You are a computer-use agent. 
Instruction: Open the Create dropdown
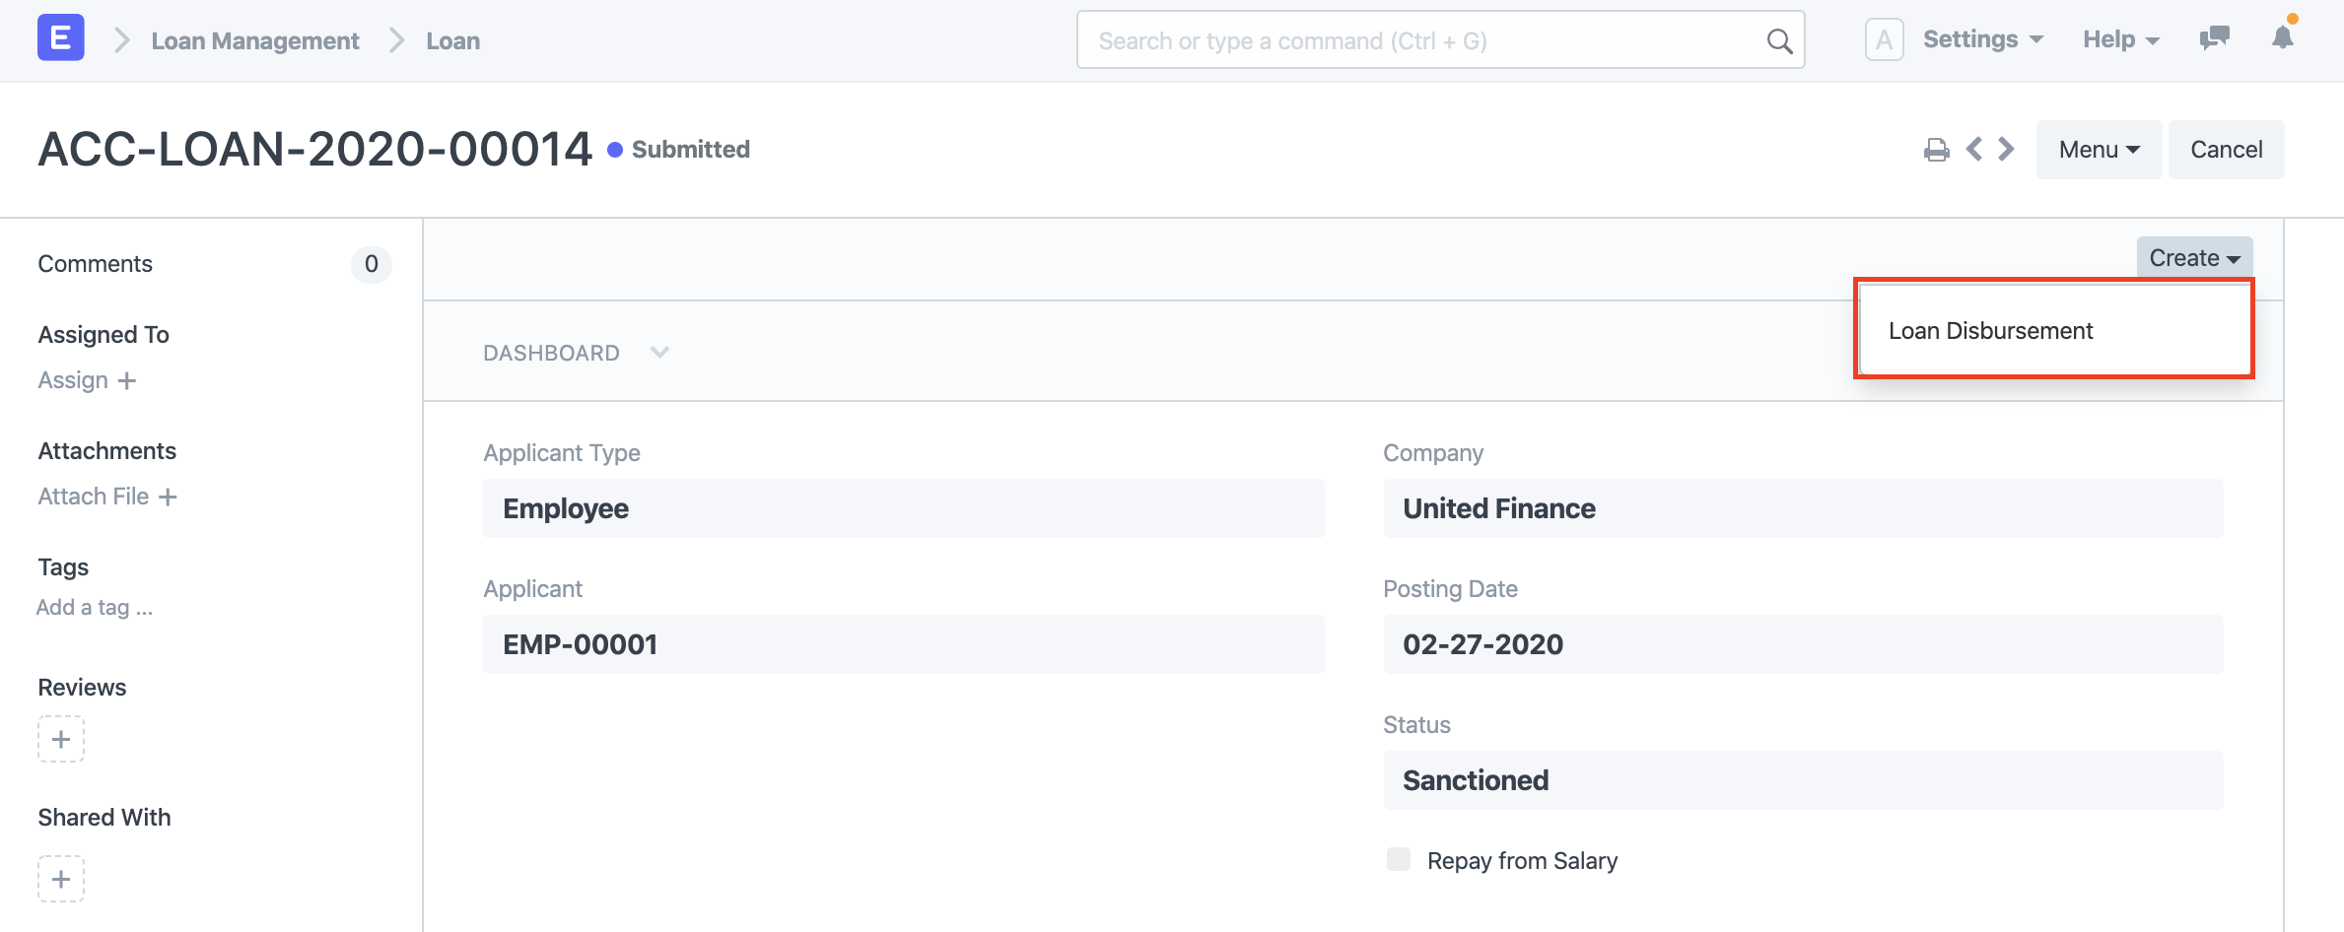2192,257
